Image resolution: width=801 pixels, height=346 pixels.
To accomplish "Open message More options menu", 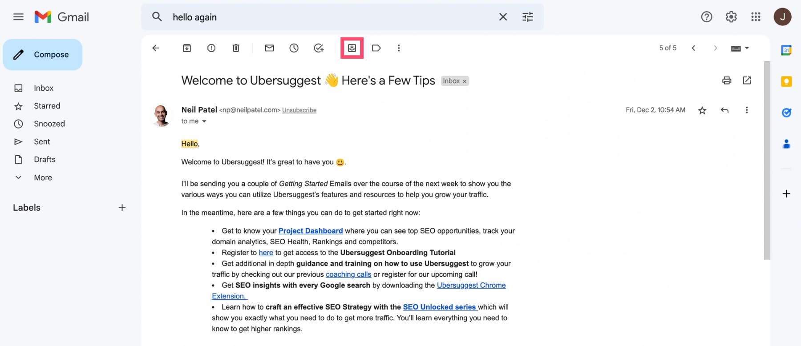I will pos(747,110).
